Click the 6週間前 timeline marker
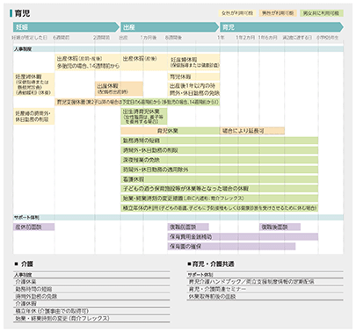 (x=62, y=38)
